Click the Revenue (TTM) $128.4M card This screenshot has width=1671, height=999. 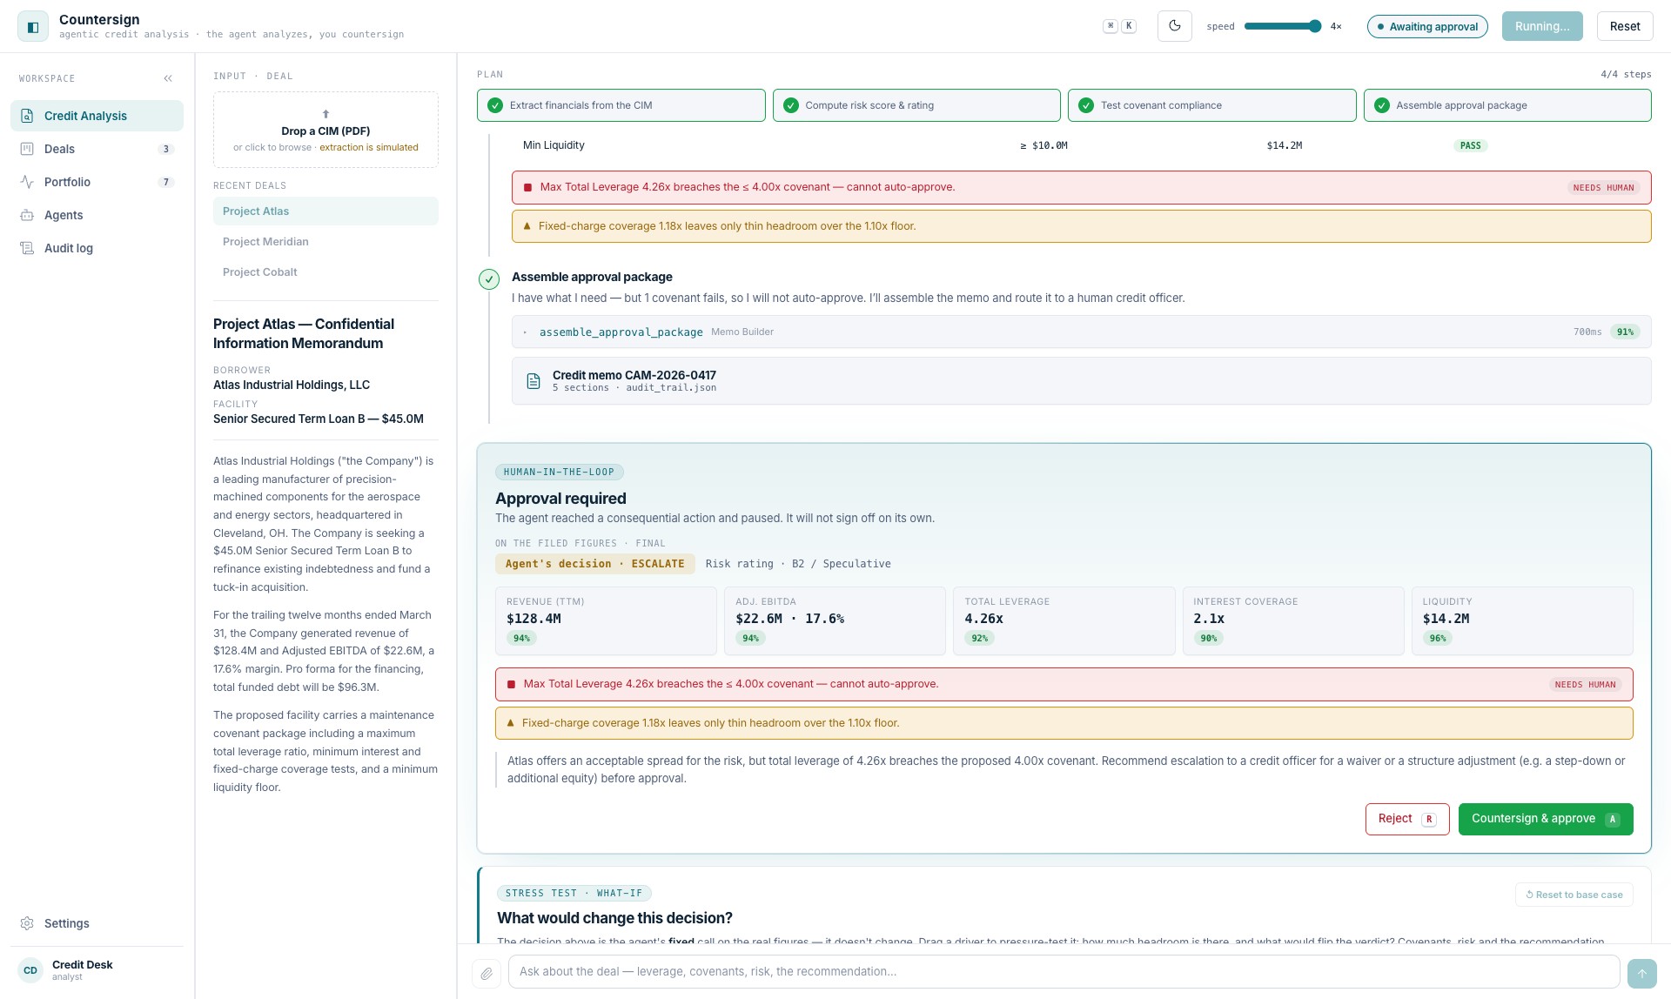coord(606,620)
